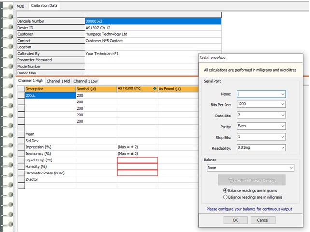This screenshot has width=310, height=232.
Task: Click the As Found (µl) column header
Action: (x=178, y=89)
